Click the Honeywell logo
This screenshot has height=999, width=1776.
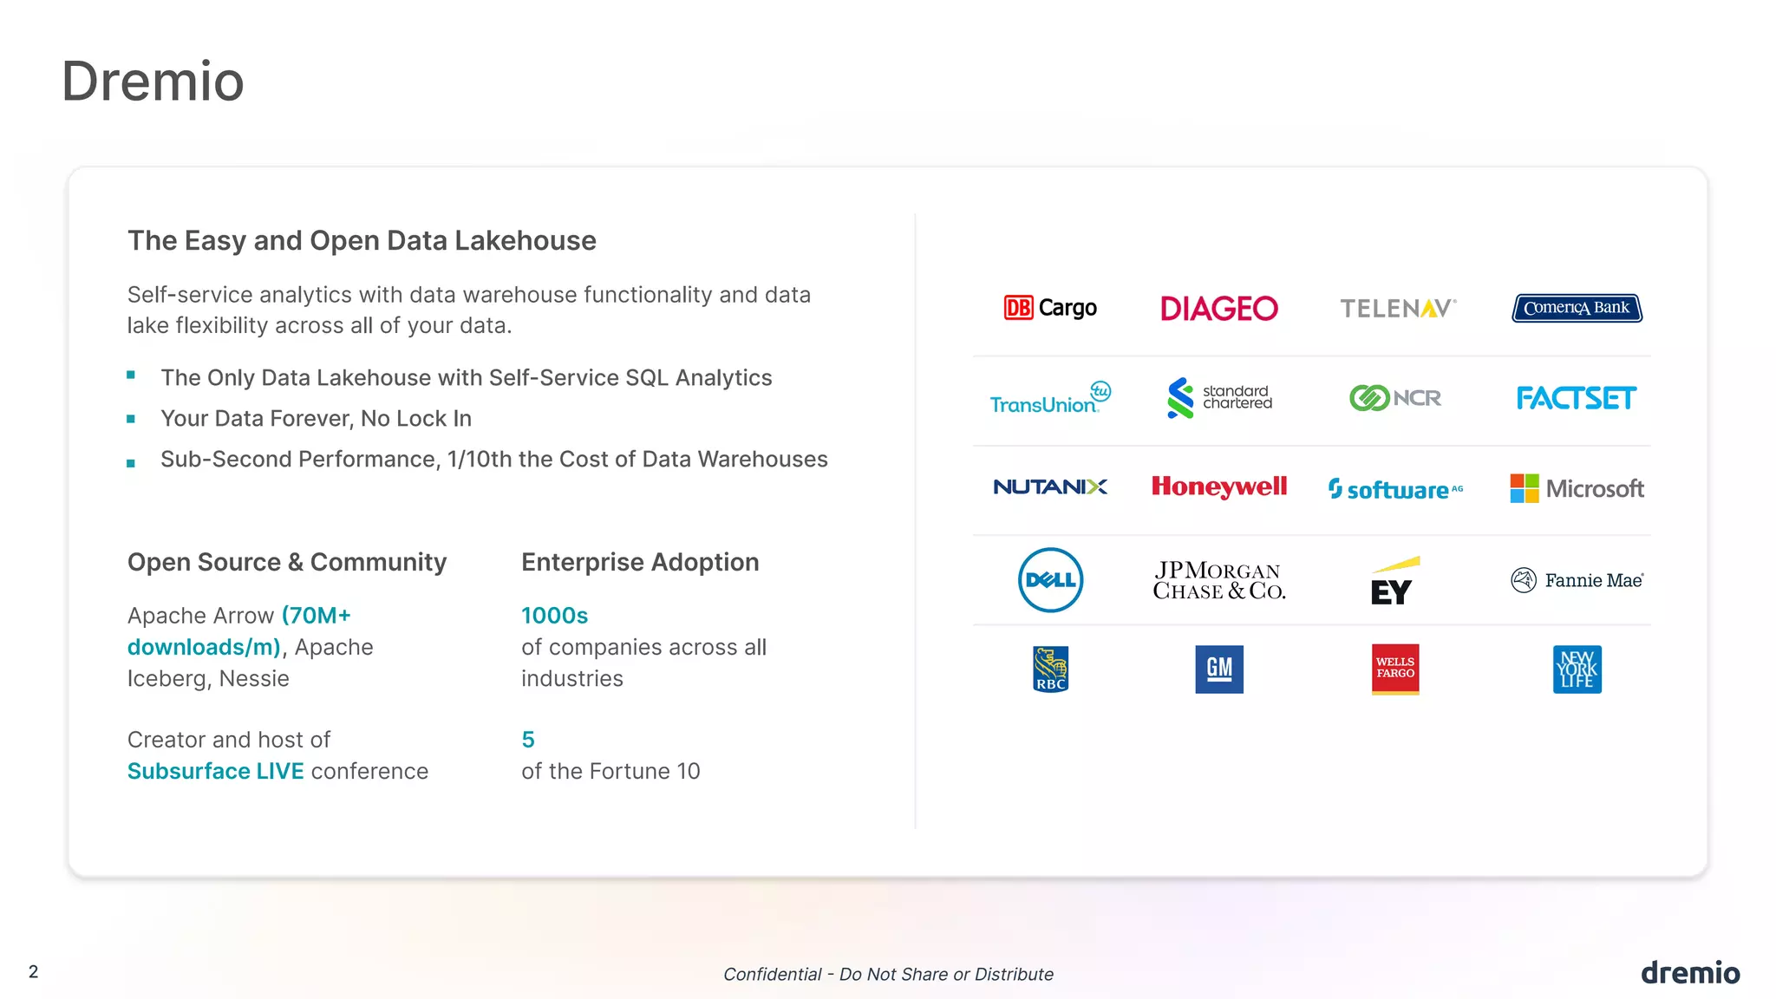1218,487
